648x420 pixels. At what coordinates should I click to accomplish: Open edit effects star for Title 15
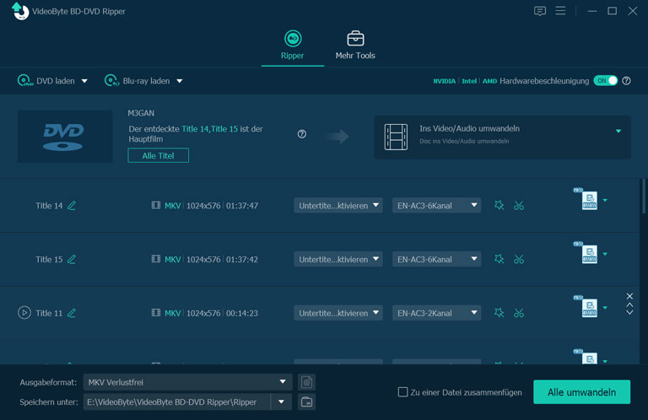point(499,259)
